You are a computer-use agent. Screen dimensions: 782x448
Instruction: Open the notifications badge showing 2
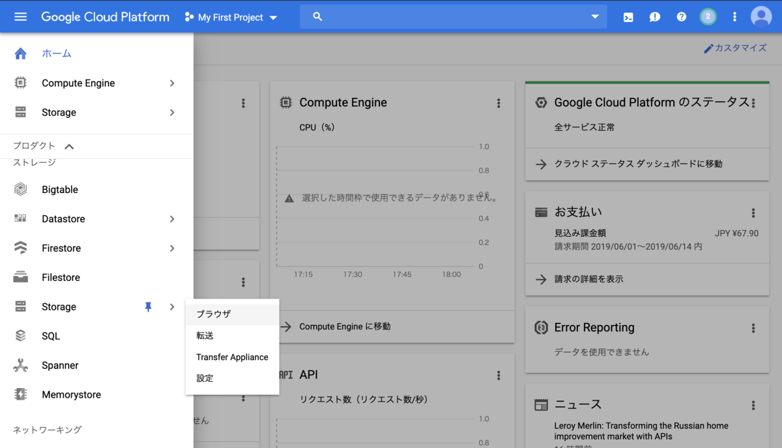[708, 17]
